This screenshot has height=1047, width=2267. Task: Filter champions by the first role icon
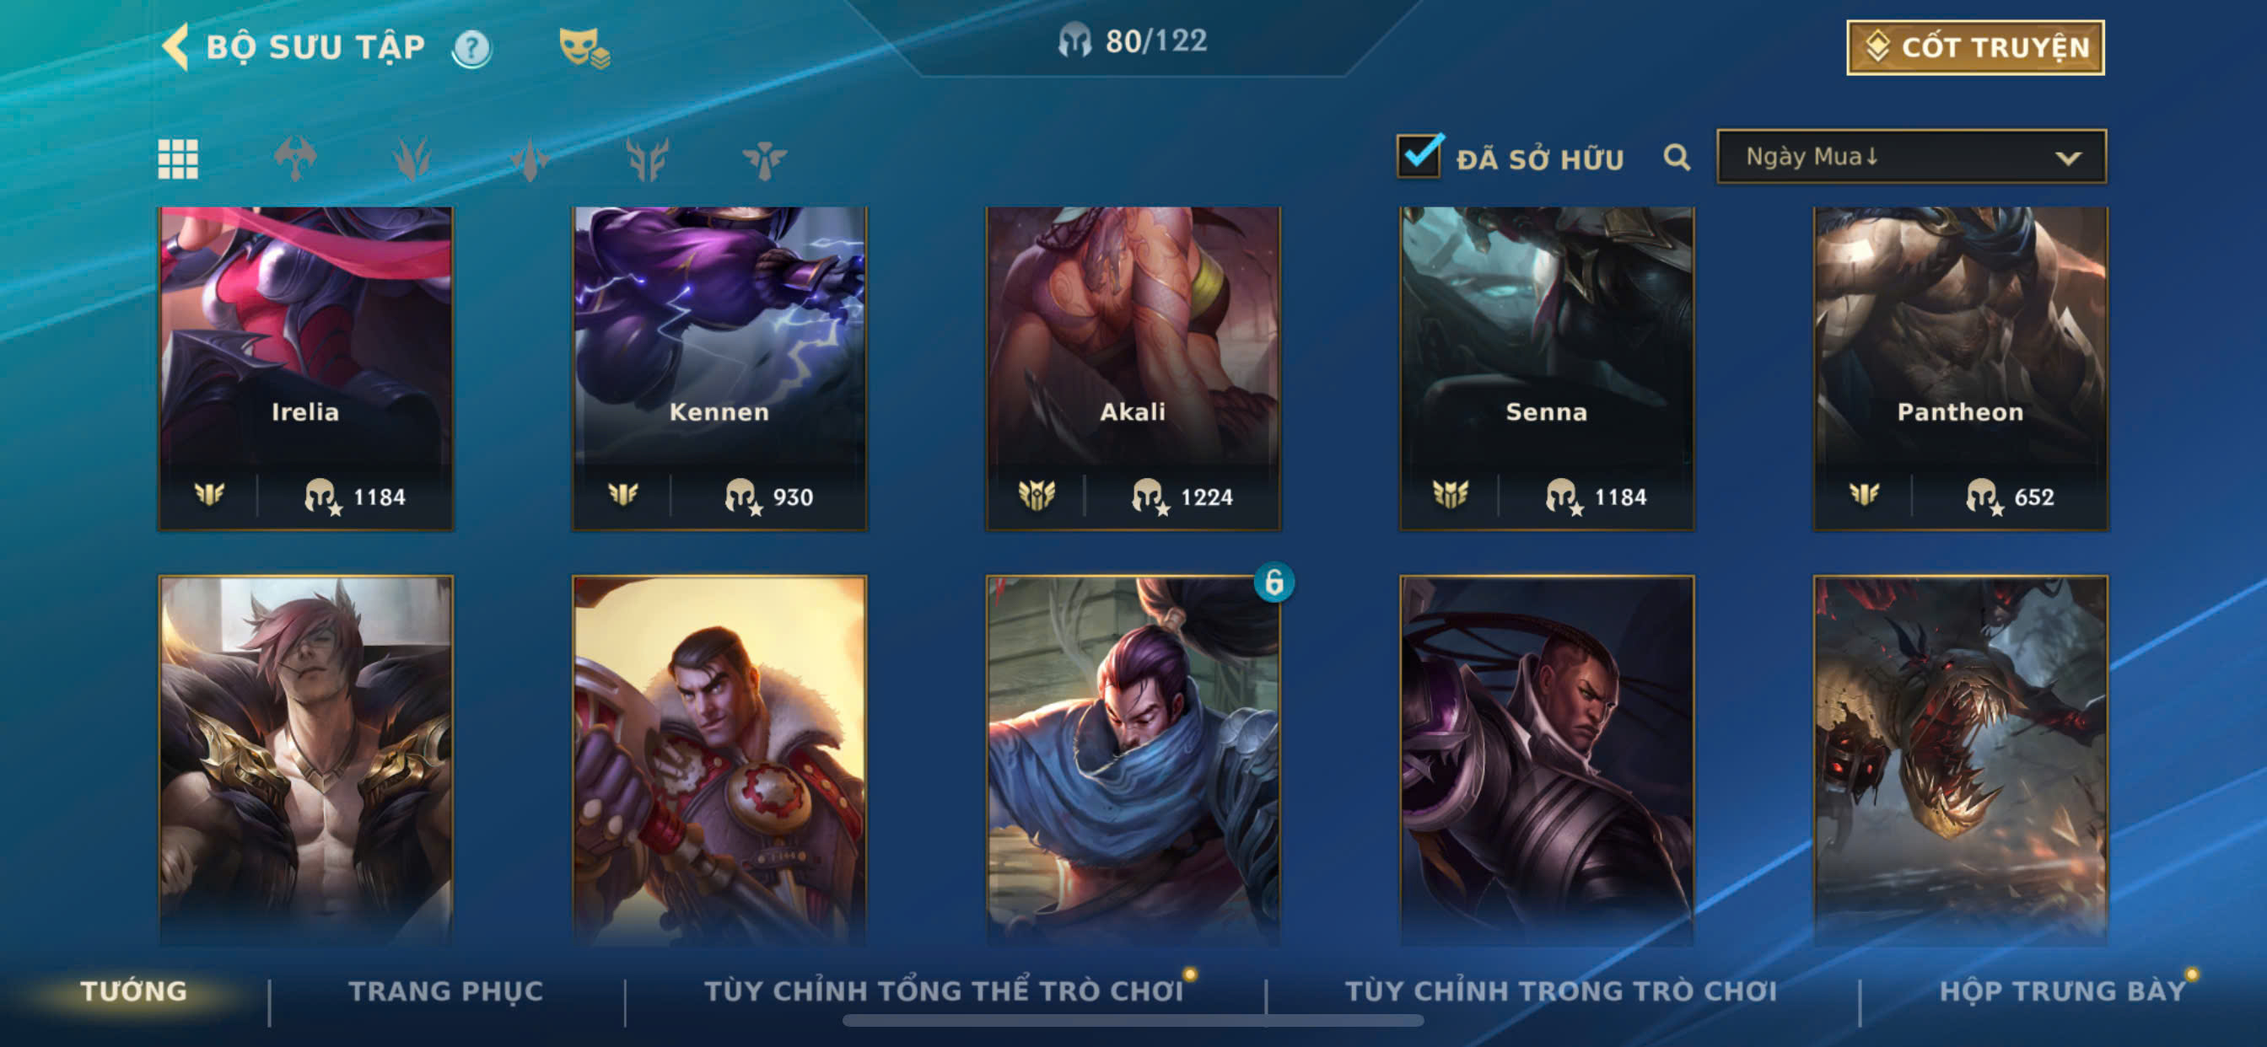click(295, 159)
